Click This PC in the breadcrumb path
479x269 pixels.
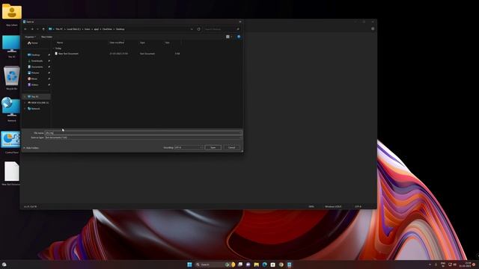tap(59, 29)
